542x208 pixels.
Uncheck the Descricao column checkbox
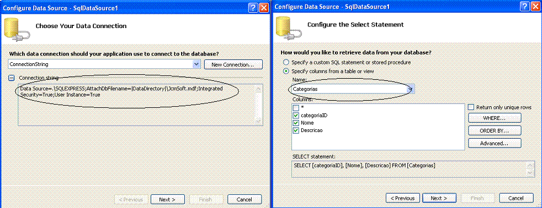pyautogui.click(x=296, y=130)
